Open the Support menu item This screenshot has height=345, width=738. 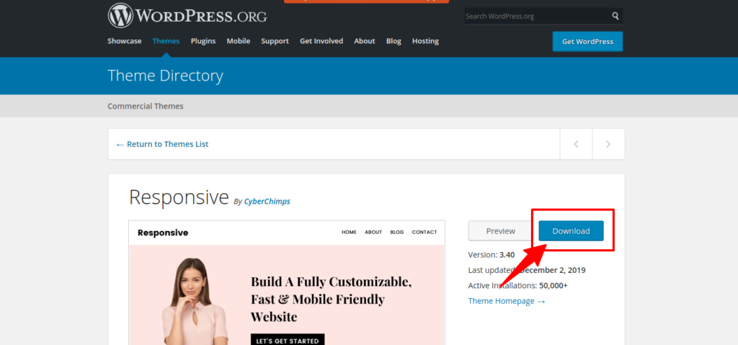pyautogui.click(x=275, y=41)
